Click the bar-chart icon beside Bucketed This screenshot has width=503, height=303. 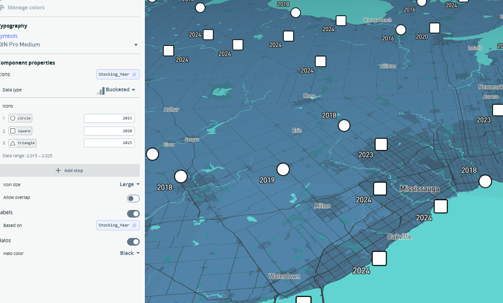click(101, 90)
